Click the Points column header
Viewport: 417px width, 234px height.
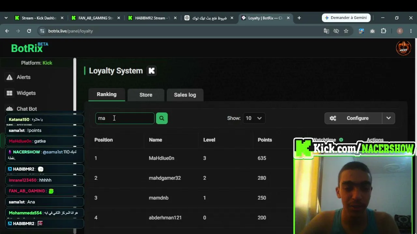265,140
